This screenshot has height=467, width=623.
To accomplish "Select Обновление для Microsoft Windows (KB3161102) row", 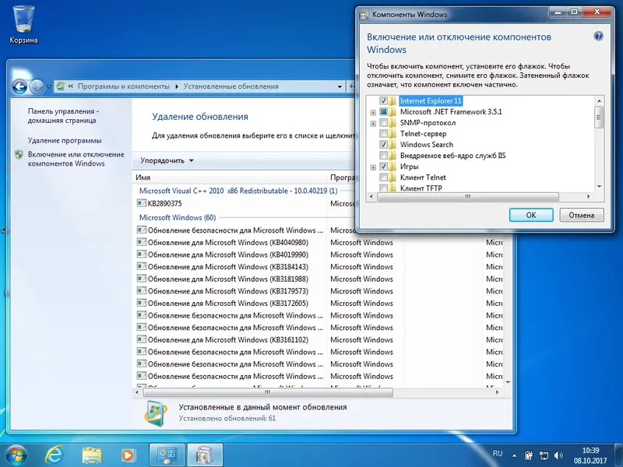I will click(x=320, y=339).
